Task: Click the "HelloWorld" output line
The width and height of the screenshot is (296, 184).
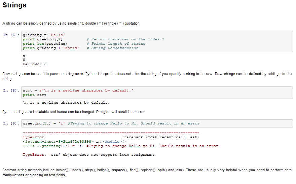Action: pyautogui.click(x=35, y=64)
